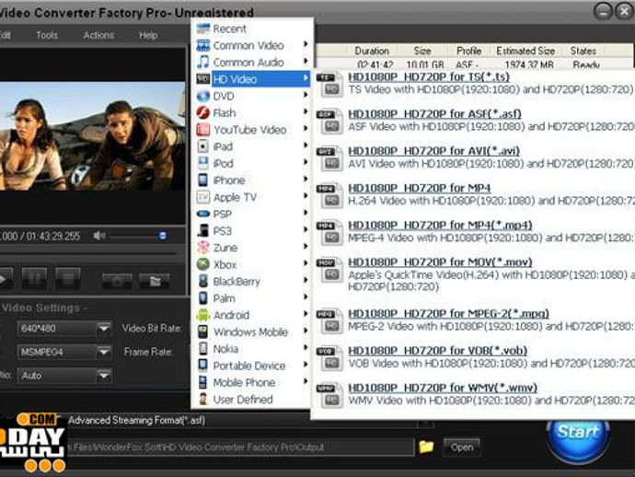
Task: Click the Nokia phone icon
Action: pos(202,348)
